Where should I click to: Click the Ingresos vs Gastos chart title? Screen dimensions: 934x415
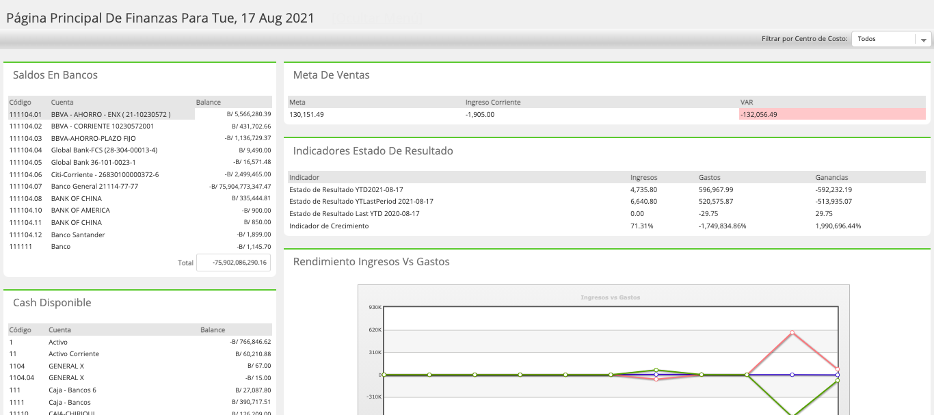pyautogui.click(x=610, y=297)
